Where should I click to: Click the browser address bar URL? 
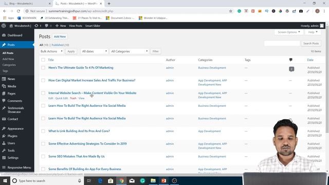[x=81, y=11]
